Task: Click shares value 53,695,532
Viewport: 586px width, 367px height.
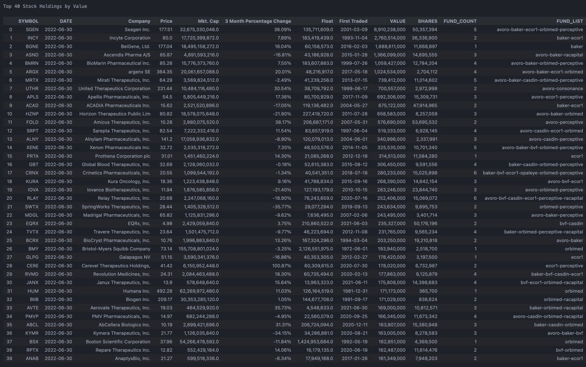Action: coord(424,122)
